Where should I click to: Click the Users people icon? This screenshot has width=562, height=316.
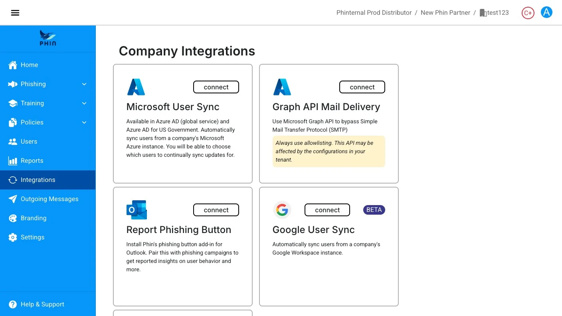tap(13, 141)
